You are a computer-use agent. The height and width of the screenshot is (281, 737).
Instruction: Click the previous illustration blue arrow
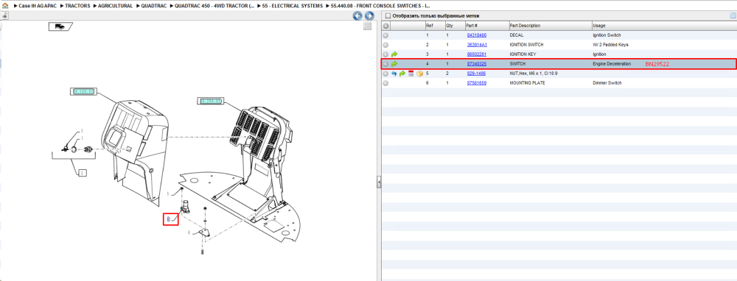click(x=357, y=16)
